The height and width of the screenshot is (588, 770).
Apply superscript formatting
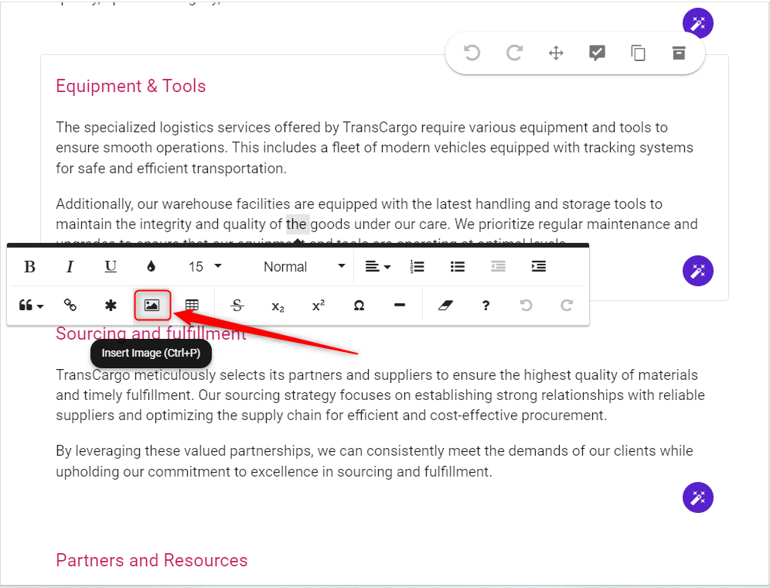tap(319, 306)
